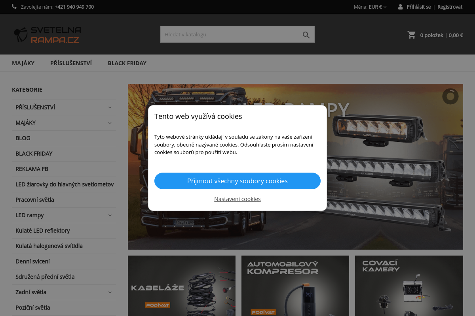Open the MAJÁKY menu in navigation bar
Screen dimensions: 475x316
[23, 63]
